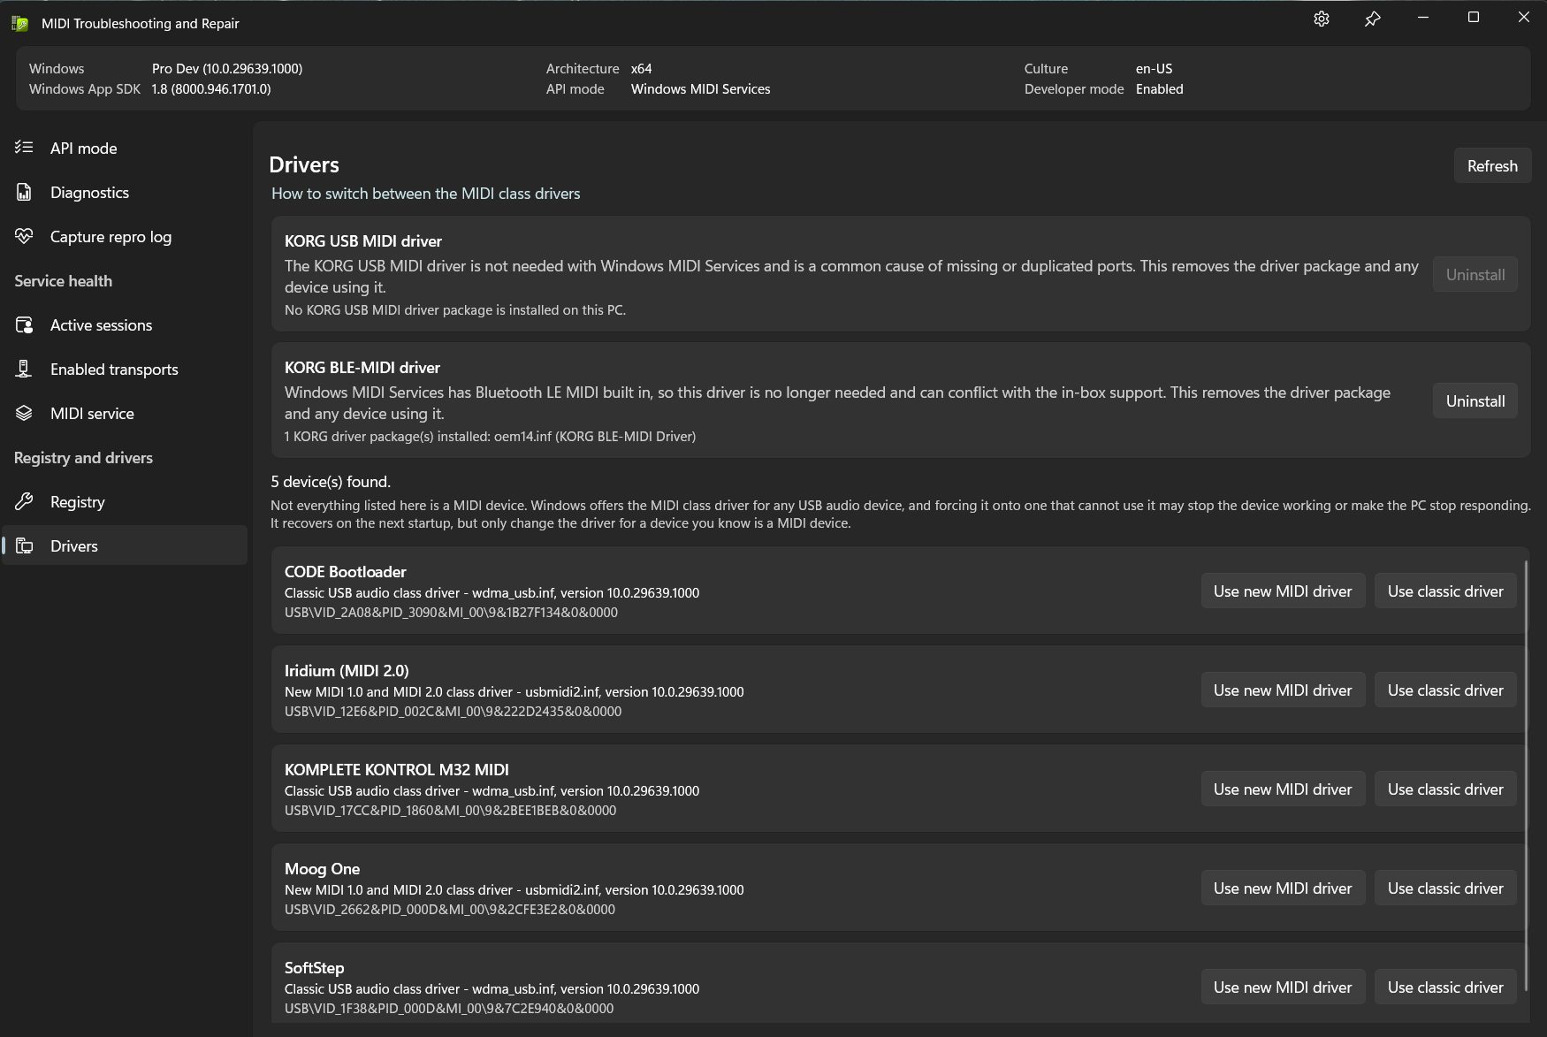Click the Active sessions icon
The height and width of the screenshot is (1037, 1547).
(x=24, y=324)
